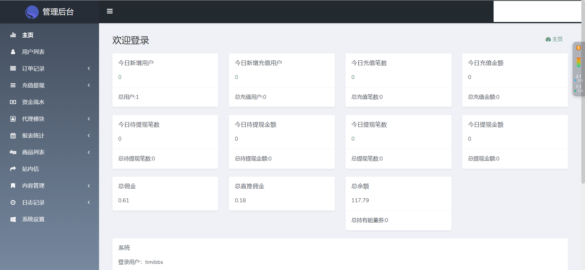Click the vertical page scrollbar
585x270 pixels.
(583, 92)
